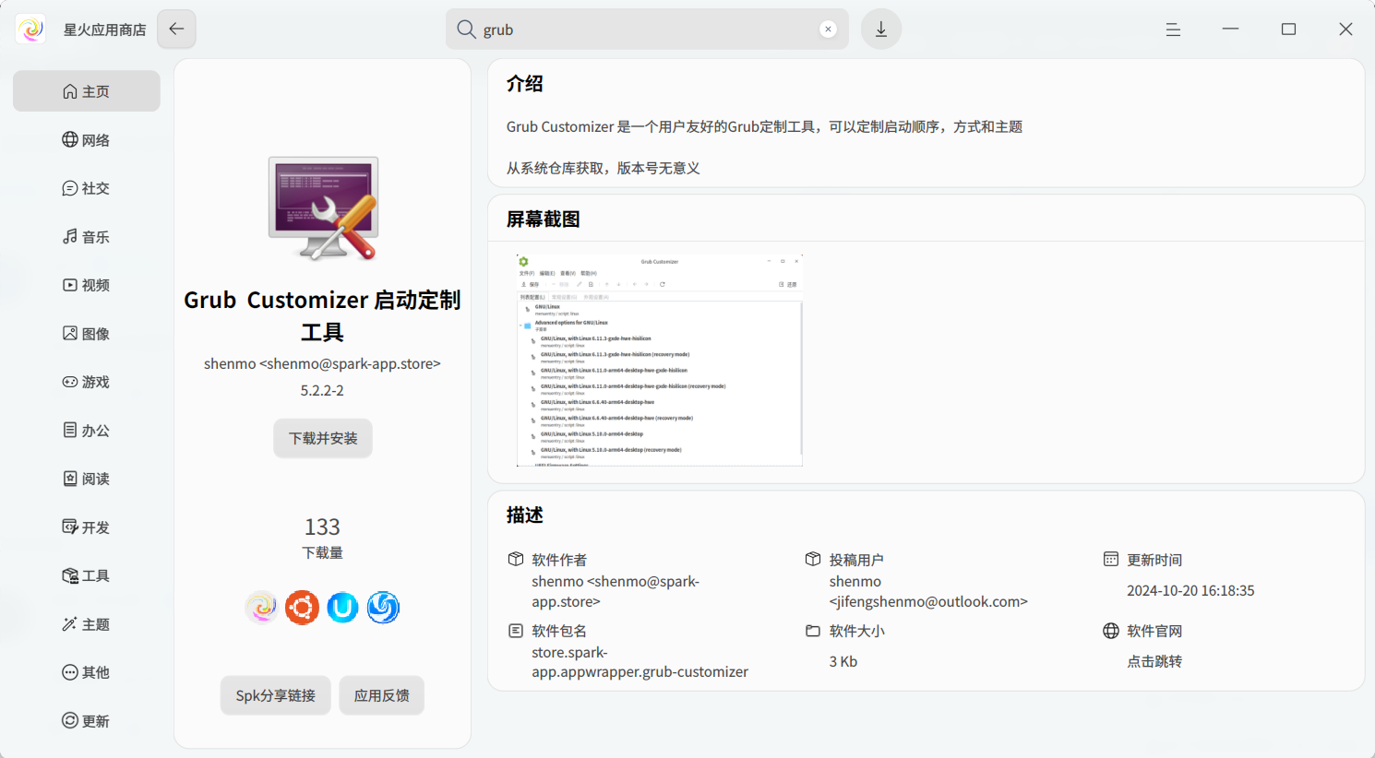Follow the 点击跳转 website link
The image size is (1375, 758).
tap(1154, 661)
